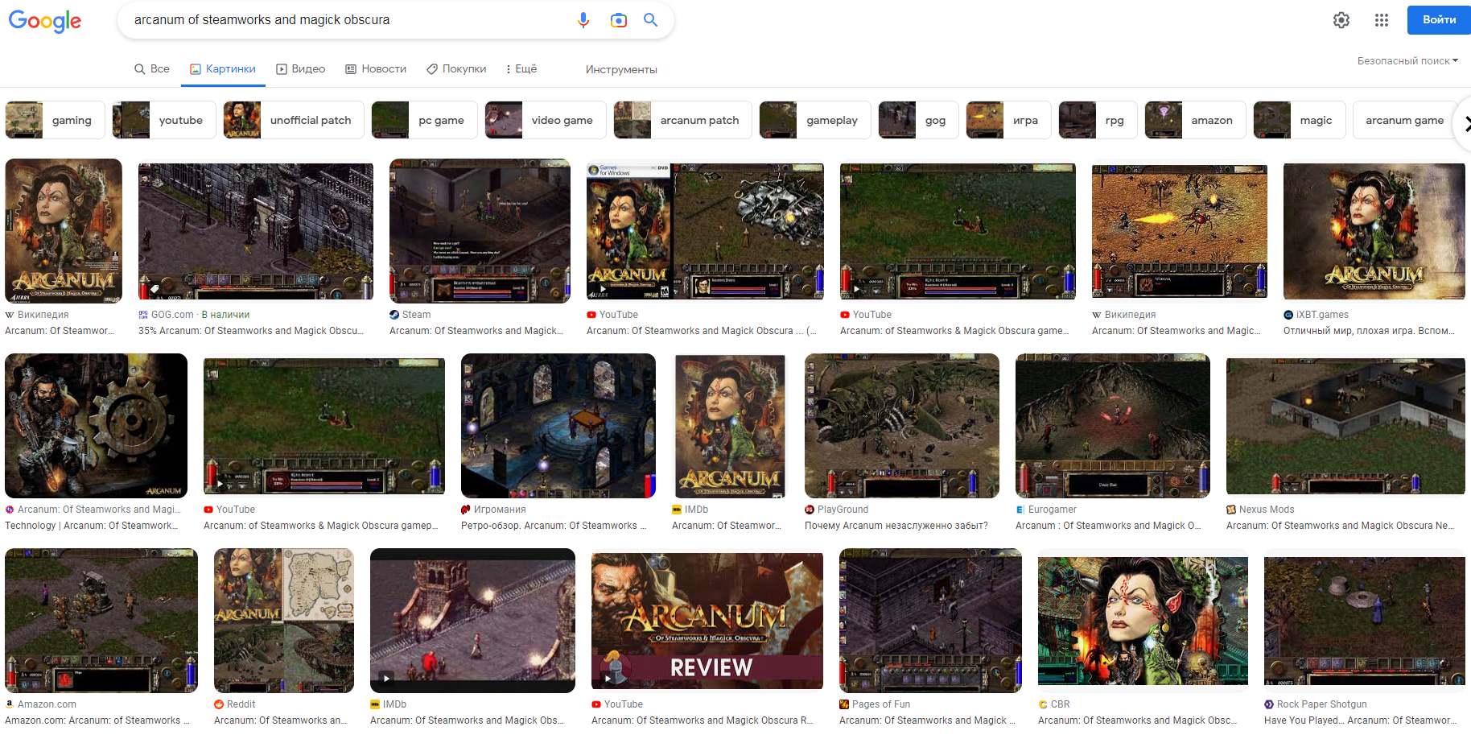Open the dwarf and gear Technology artwork thumbnail

pyautogui.click(x=96, y=426)
